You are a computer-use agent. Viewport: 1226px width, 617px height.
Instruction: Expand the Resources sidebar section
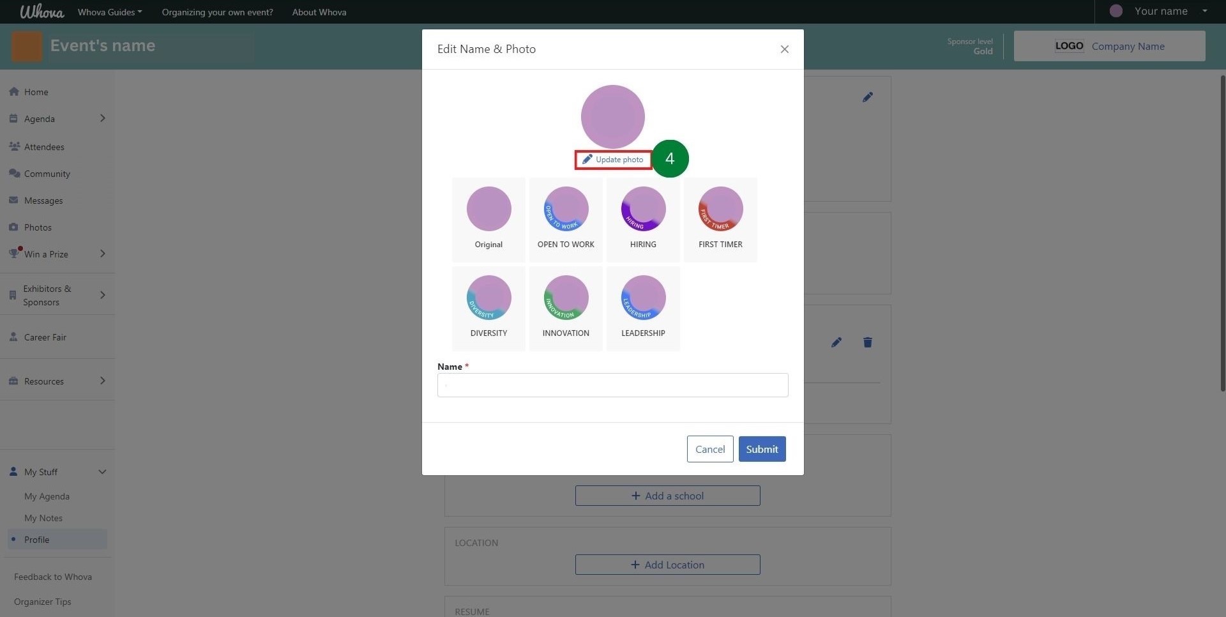pyautogui.click(x=102, y=380)
